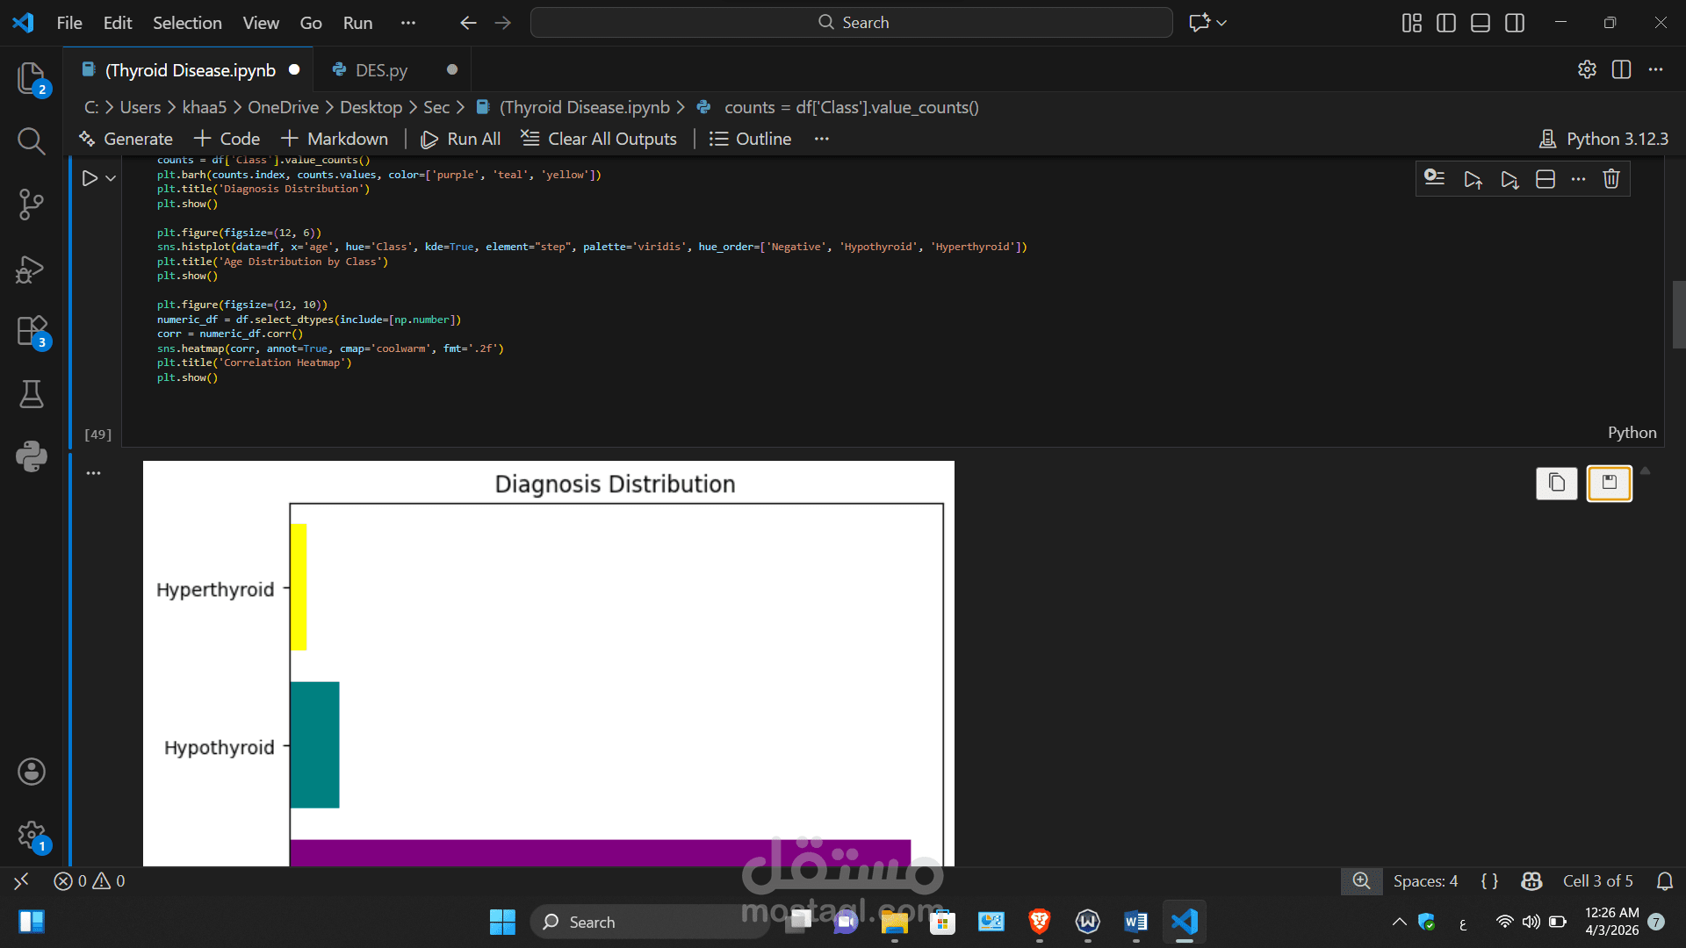Switch to the DES.py tab
Screen dimensions: 1686x948
pos(381,70)
